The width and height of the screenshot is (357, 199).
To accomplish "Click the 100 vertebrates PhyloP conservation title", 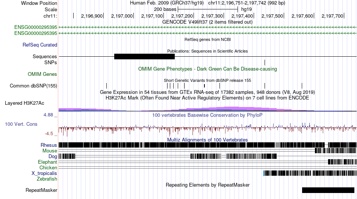I will tap(207, 115).
